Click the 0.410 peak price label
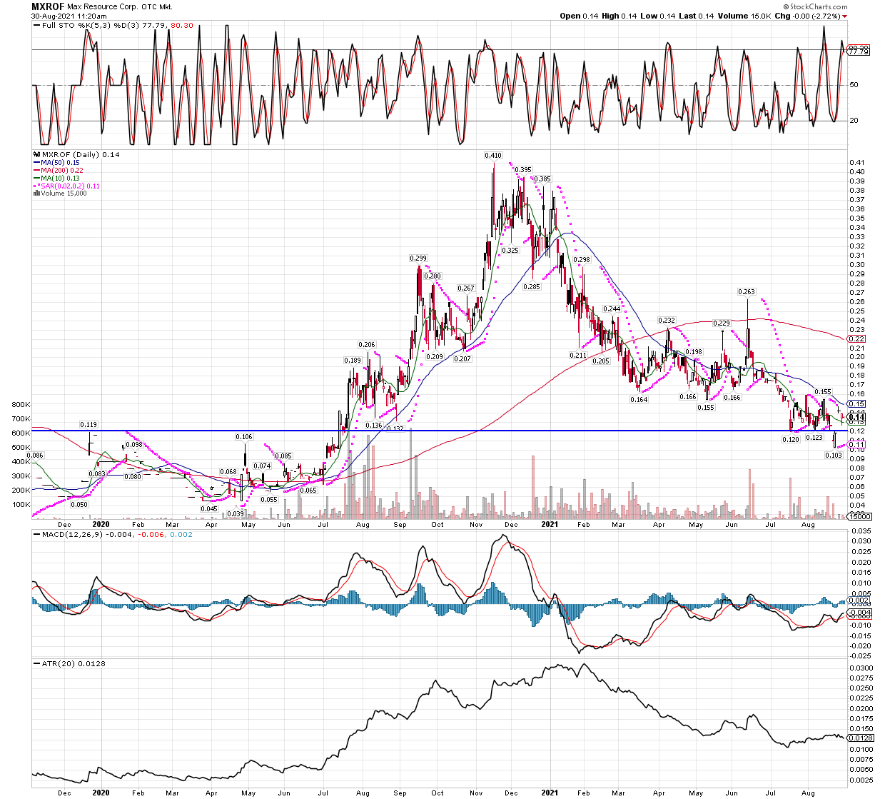 [493, 156]
